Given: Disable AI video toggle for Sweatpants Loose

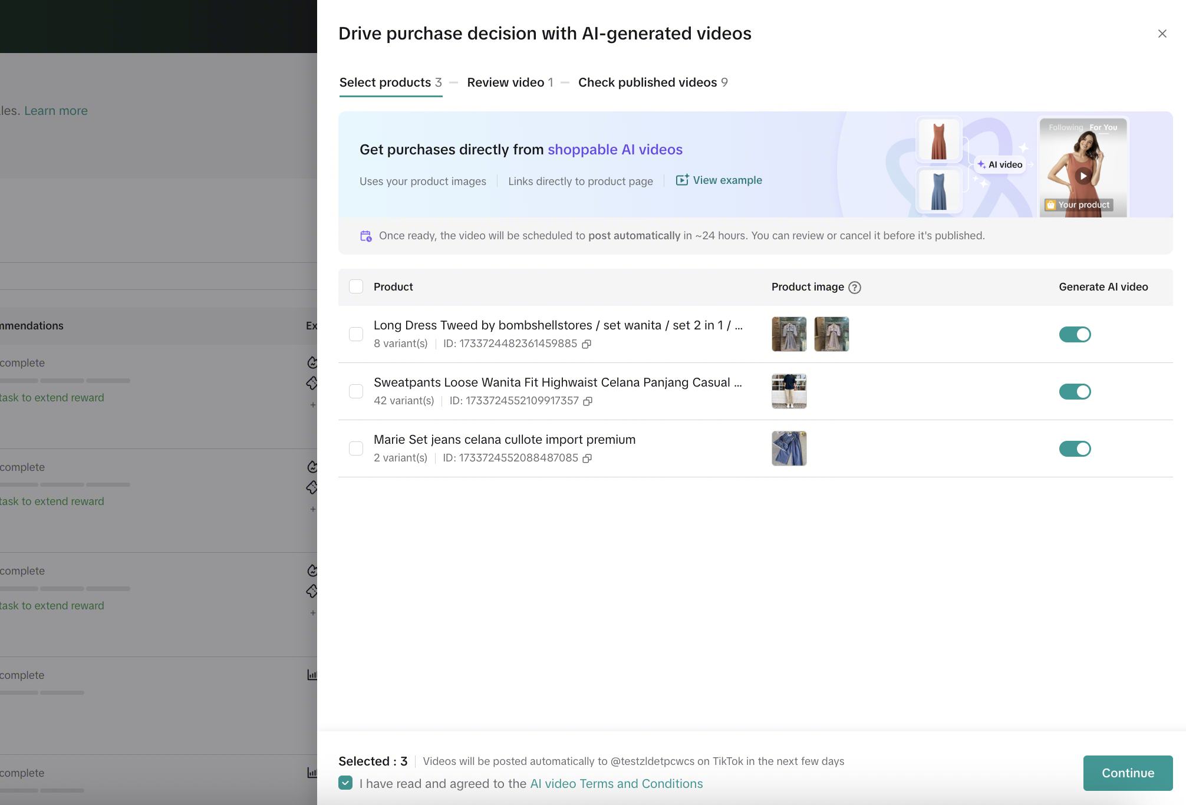Looking at the screenshot, I should click(x=1075, y=392).
